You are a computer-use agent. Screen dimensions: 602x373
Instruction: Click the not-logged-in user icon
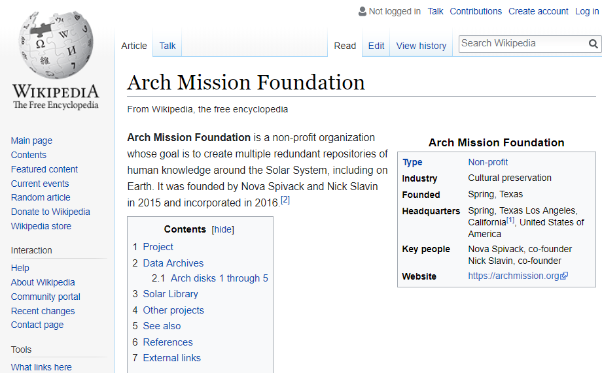pos(363,11)
